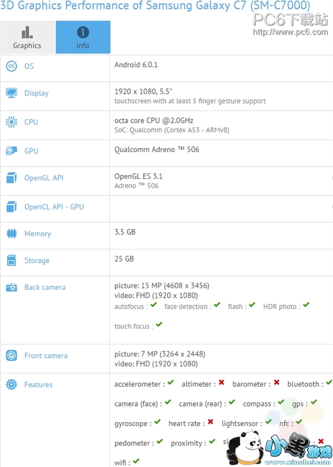Click the OpenGL API cube icon
333x467 pixels.
point(11,178)
